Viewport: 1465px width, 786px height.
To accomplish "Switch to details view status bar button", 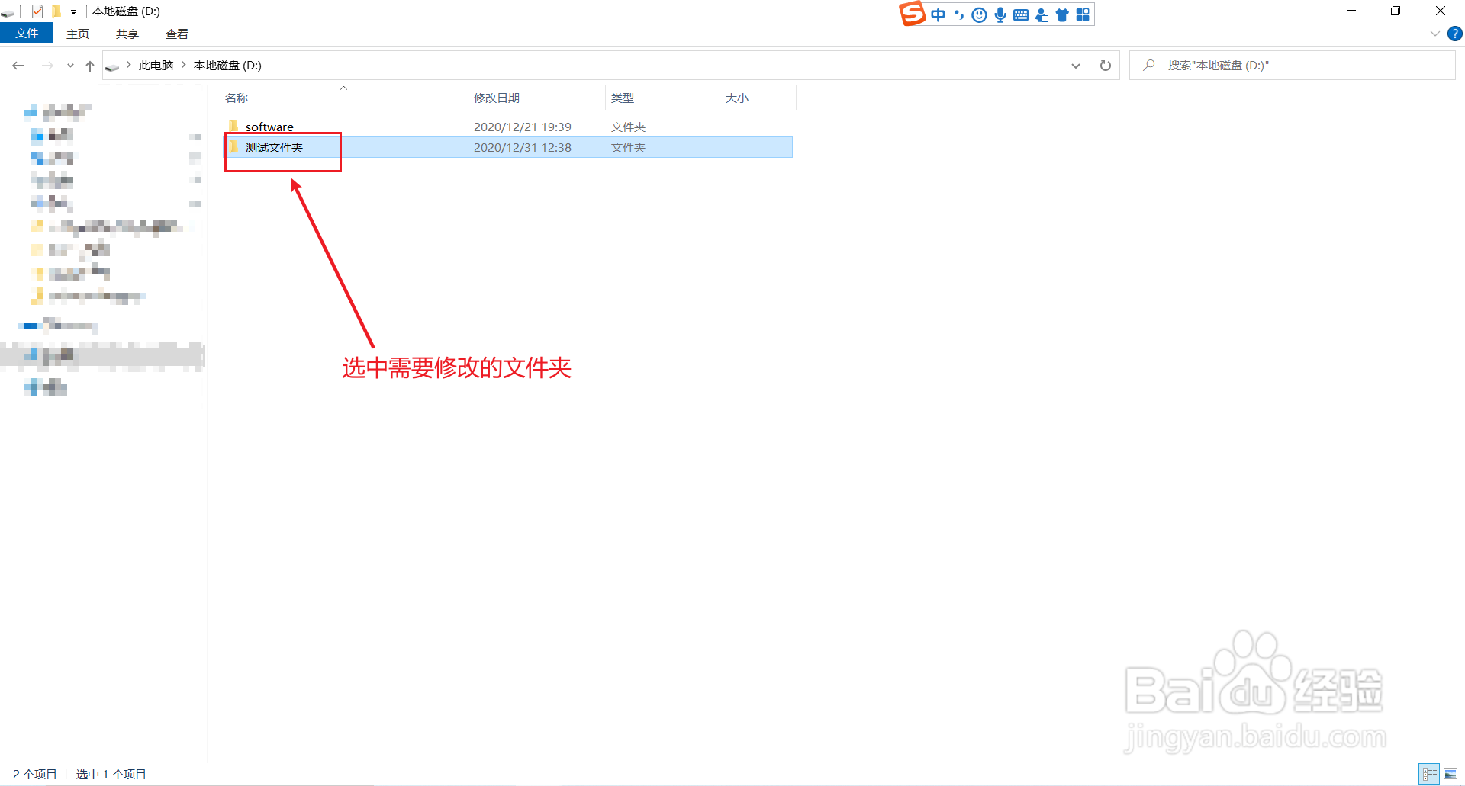I will [x=1429, y=775].
